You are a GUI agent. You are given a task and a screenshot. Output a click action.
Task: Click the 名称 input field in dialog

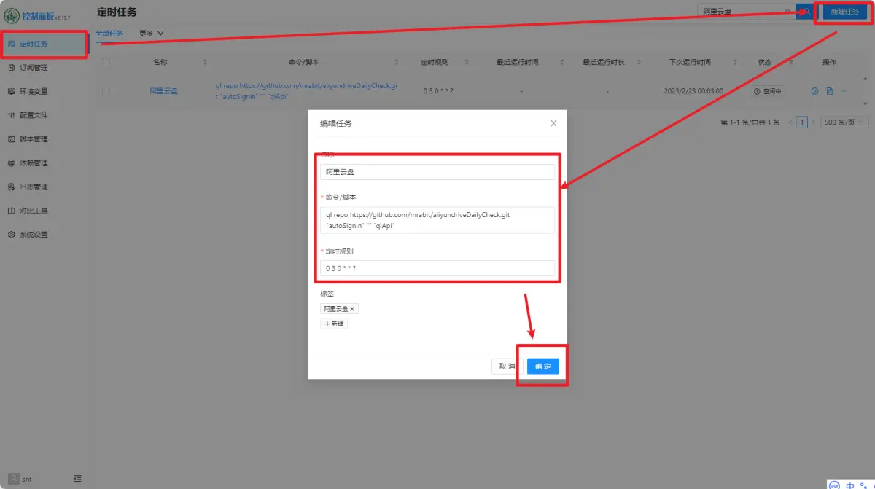pos(437,172)
